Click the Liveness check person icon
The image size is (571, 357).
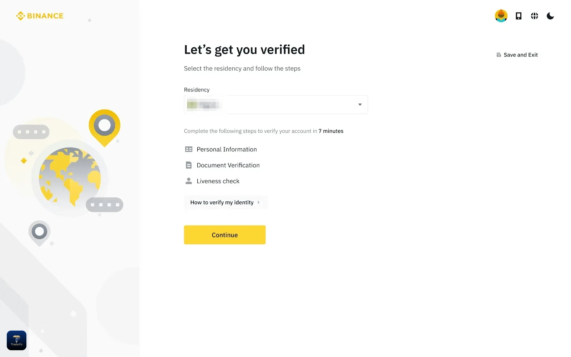[189, 181]
